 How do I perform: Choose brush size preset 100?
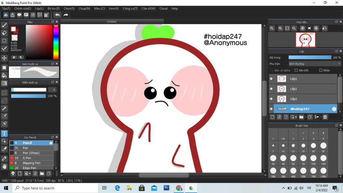313,159
